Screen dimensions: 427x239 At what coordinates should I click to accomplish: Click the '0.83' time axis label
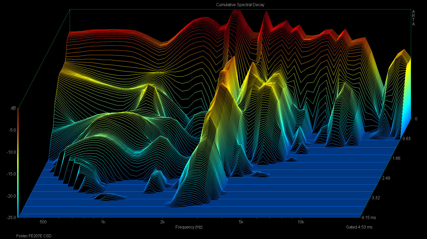[x=406, y=138]
